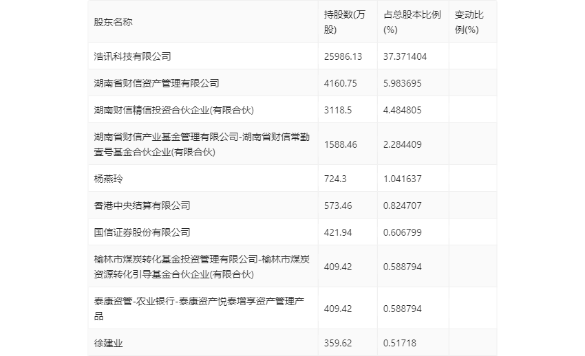The width and height of the screenshot is (585, 356).
Task: Click the holding value 1588.46
Action: [340, 144]
